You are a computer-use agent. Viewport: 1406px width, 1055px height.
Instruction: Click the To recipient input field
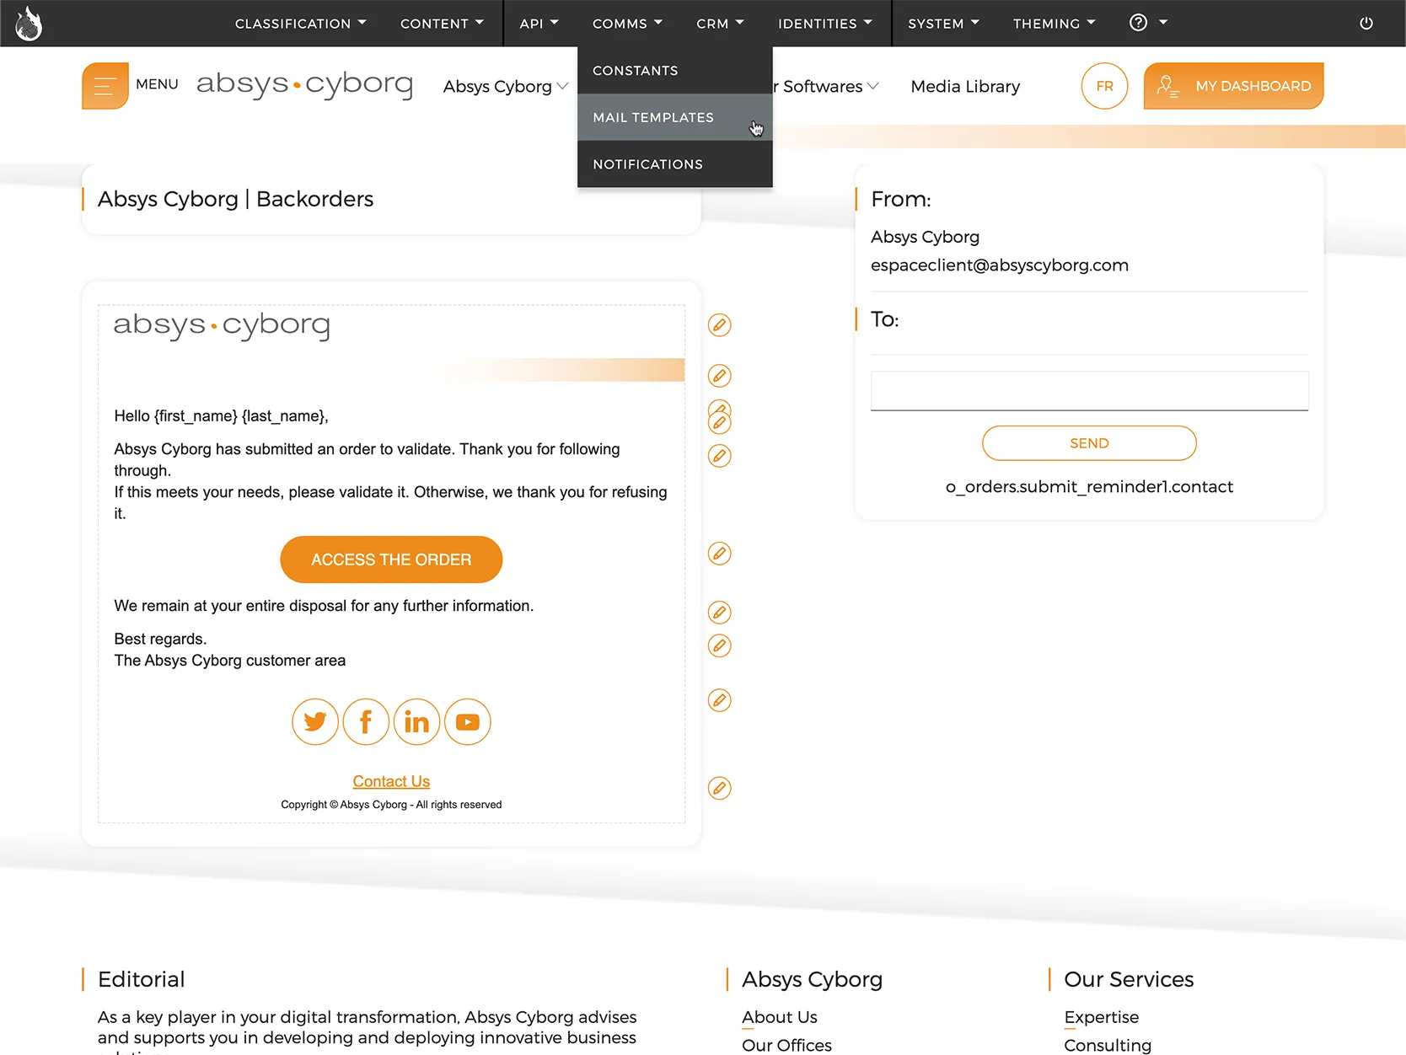pyautogui.click(x=1089, y=391)
